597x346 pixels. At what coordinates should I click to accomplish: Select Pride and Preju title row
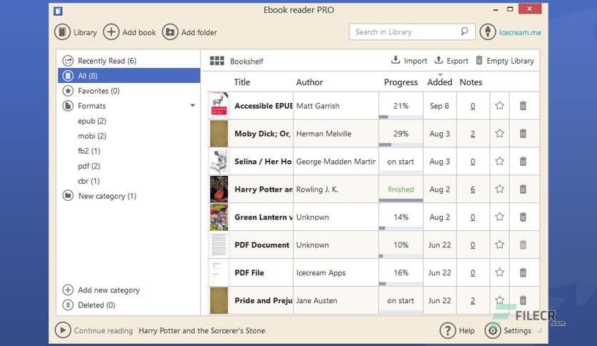[263, 300]
